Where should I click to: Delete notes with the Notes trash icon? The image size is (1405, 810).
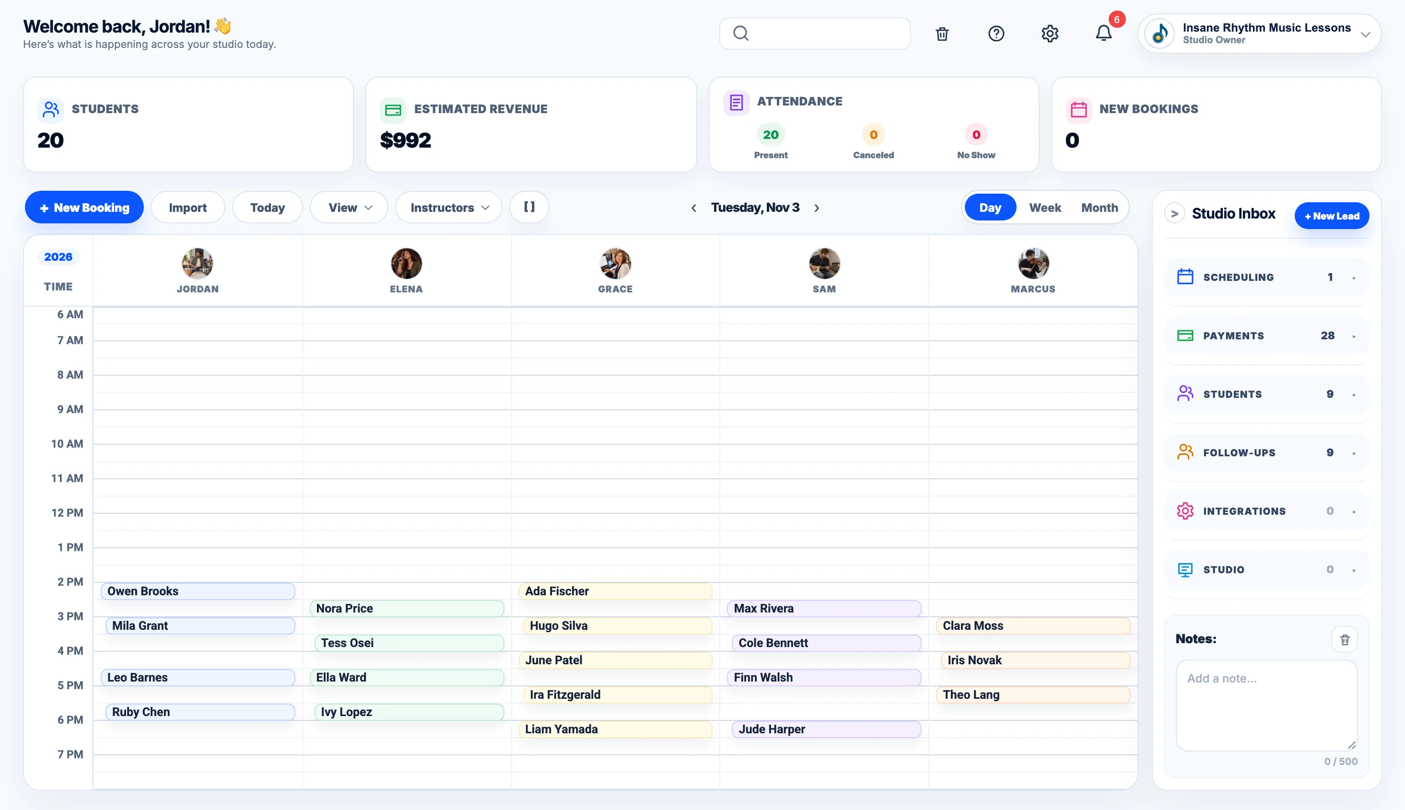1345,639
